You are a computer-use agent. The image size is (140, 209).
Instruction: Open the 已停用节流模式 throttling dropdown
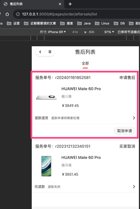(129, 32)
